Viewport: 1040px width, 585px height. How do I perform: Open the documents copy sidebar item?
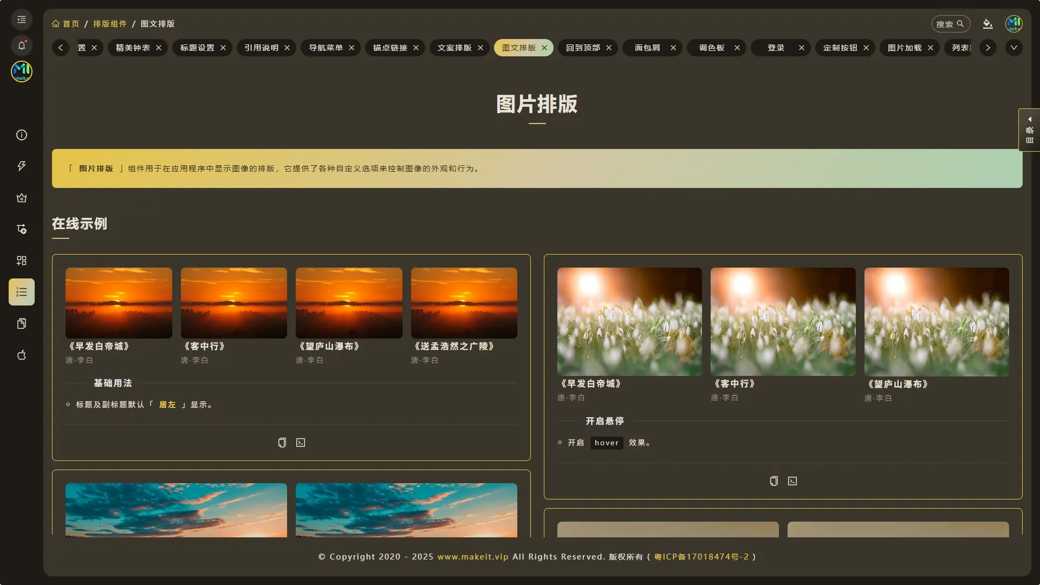click(x=22, y=323)
